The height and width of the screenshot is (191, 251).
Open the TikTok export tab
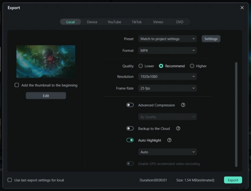[136, 22]
